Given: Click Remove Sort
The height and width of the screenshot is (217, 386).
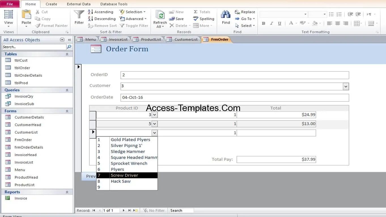Looking at the screenshot, I should (102, 25).
